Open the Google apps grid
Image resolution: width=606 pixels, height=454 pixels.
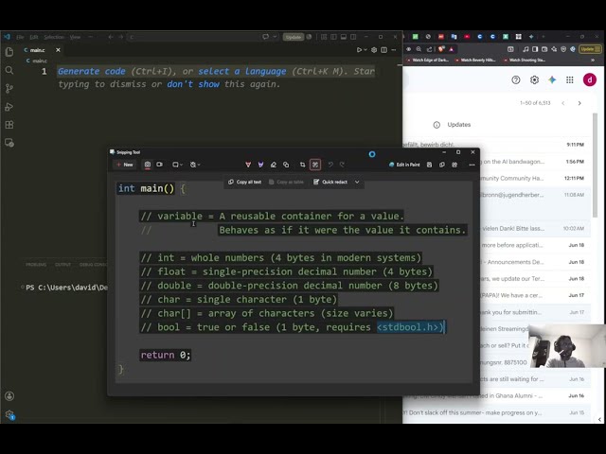570,79
